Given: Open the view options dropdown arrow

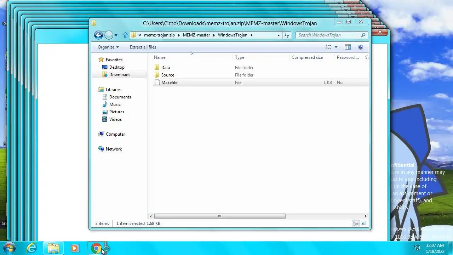Looking at the screenshot, I should [336, 47].
